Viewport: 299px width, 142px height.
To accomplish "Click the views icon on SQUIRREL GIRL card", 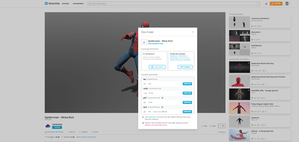I will click(252, 98).
